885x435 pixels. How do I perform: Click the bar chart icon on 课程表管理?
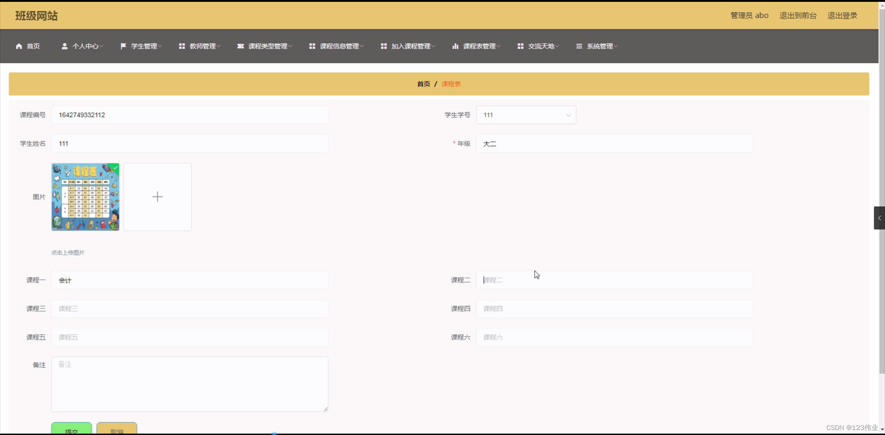(455, 46)
